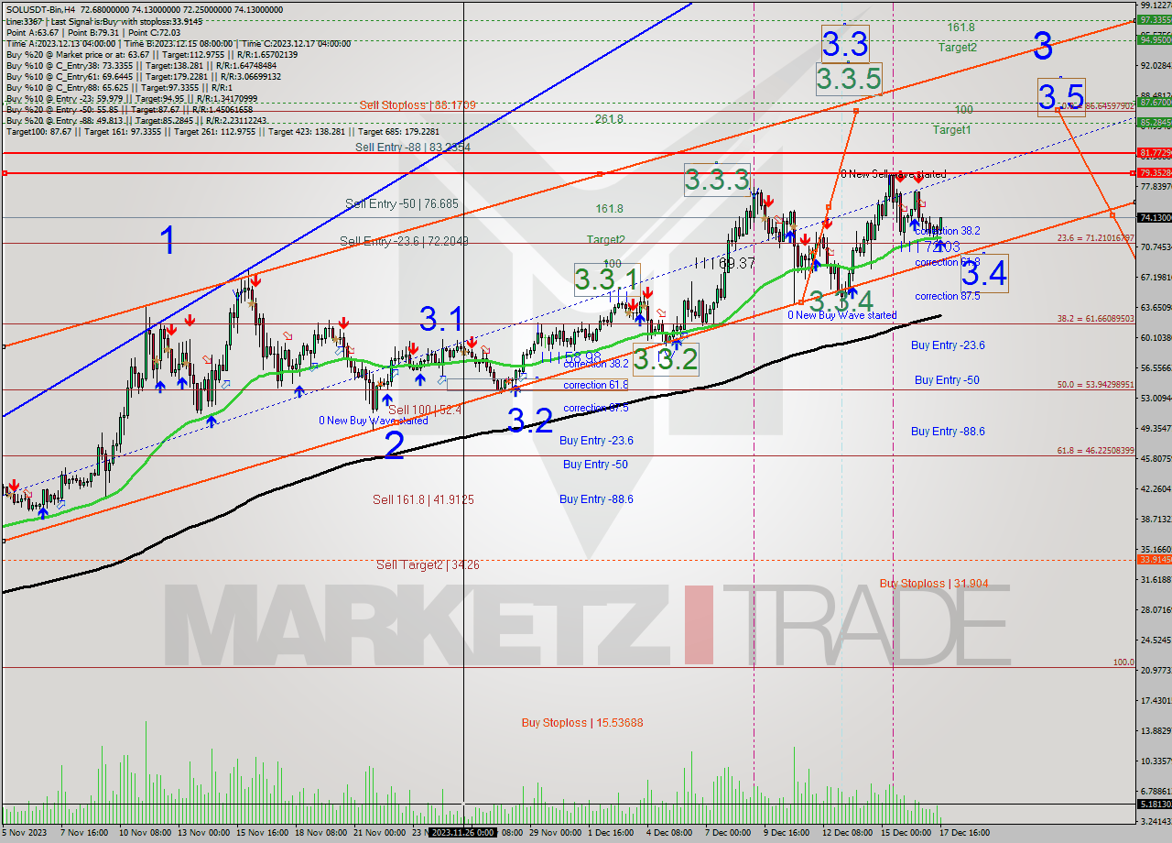Click the blue wave '3.1' label

coord(441,320)
